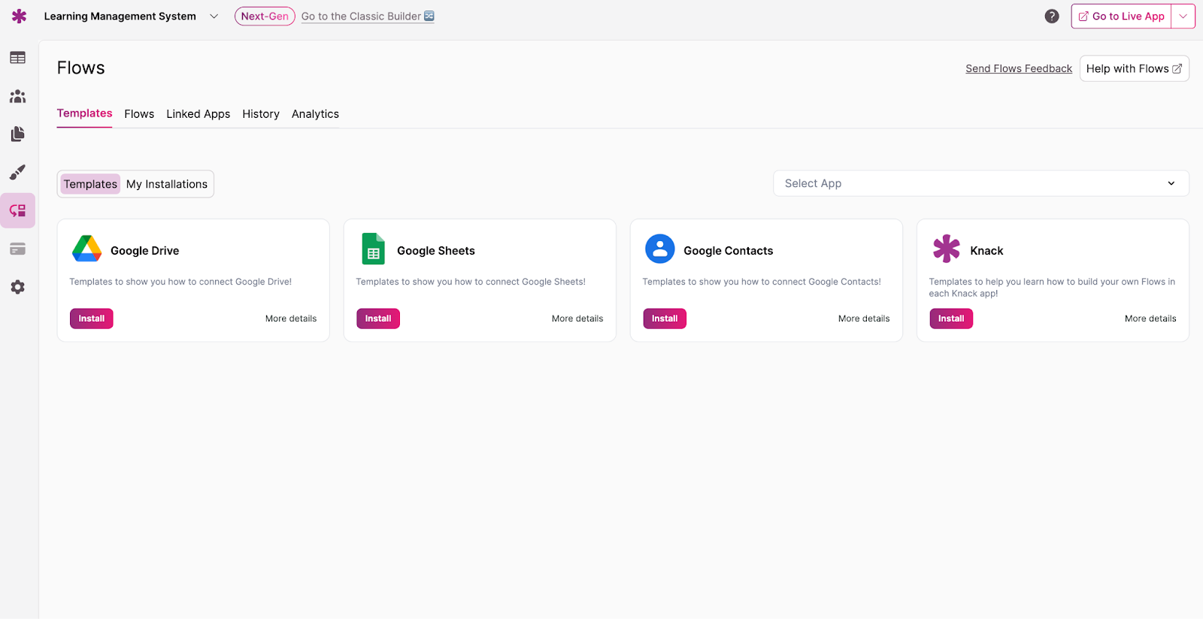Switch to the Flows tab
The height and width of the screenshot is (619, 1203).
139,114
